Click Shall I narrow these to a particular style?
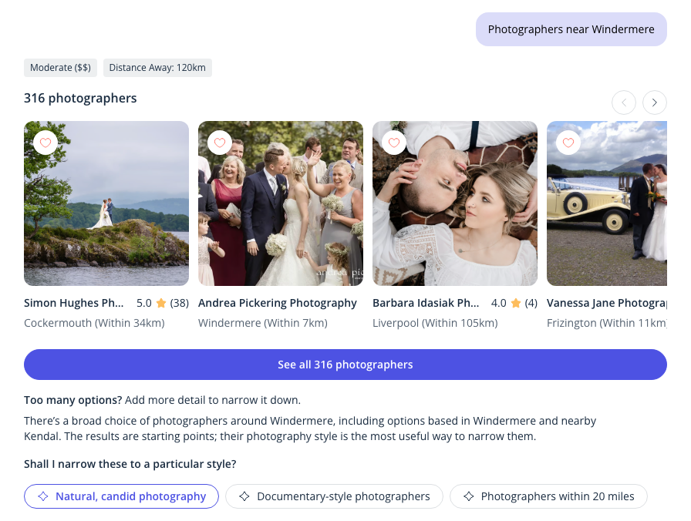Screen dimensions: 691x521 (130, 464)
